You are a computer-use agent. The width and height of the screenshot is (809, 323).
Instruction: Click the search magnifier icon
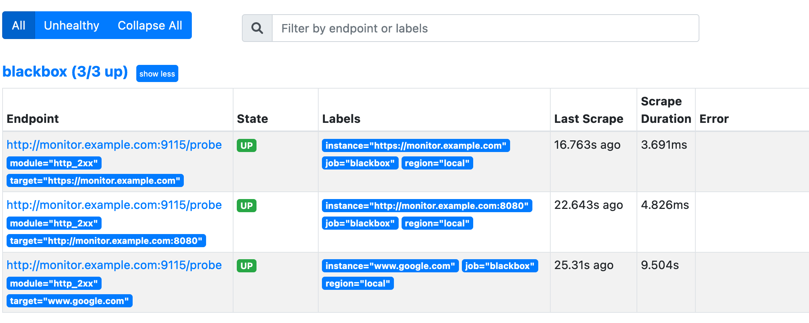click(257, 28)
